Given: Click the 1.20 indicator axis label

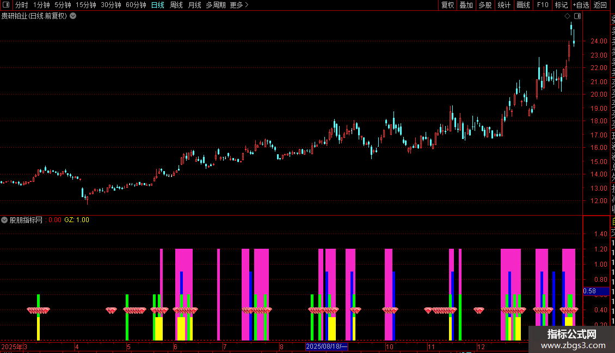Looking at the screenshot, I should [601, 249].
